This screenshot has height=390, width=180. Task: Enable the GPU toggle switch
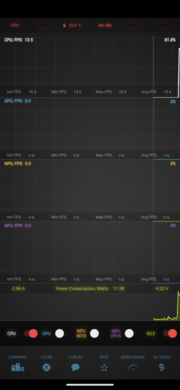click(x=60, y=333)
